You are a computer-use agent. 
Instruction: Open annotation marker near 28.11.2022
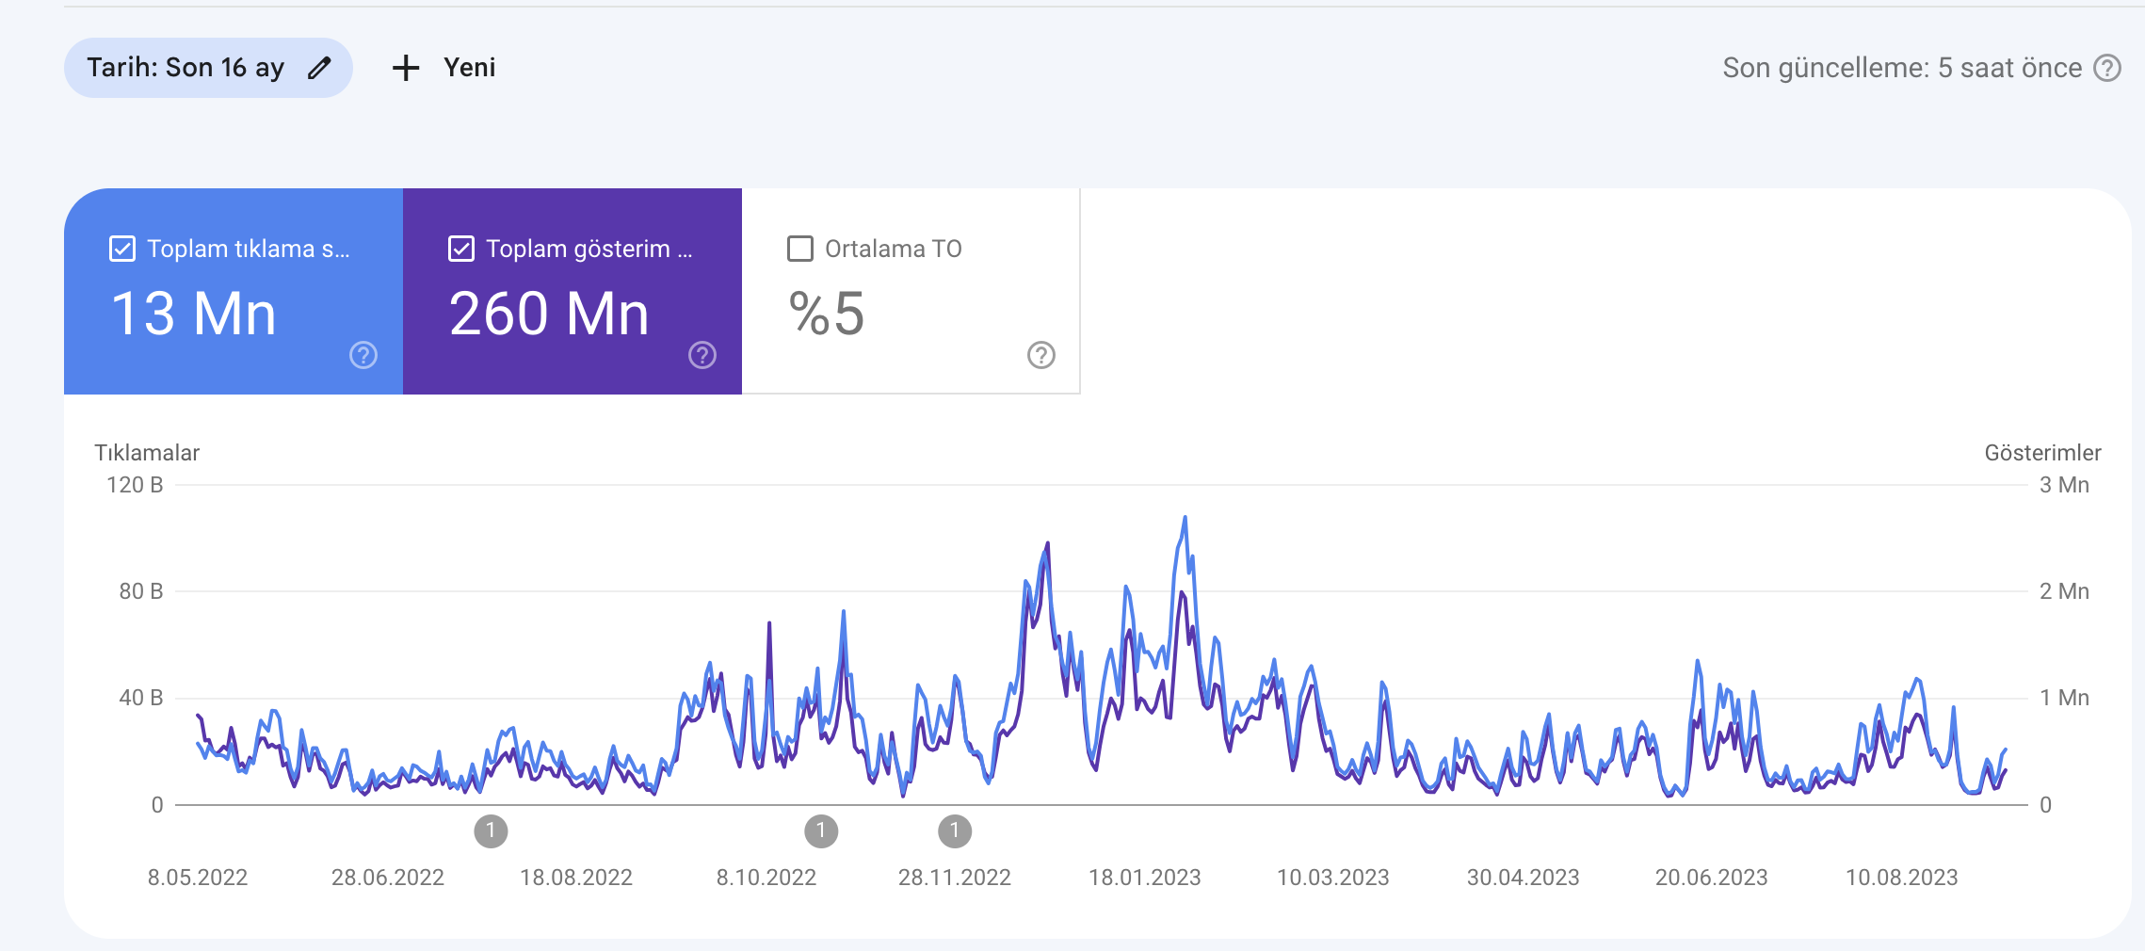coord(955,831)
